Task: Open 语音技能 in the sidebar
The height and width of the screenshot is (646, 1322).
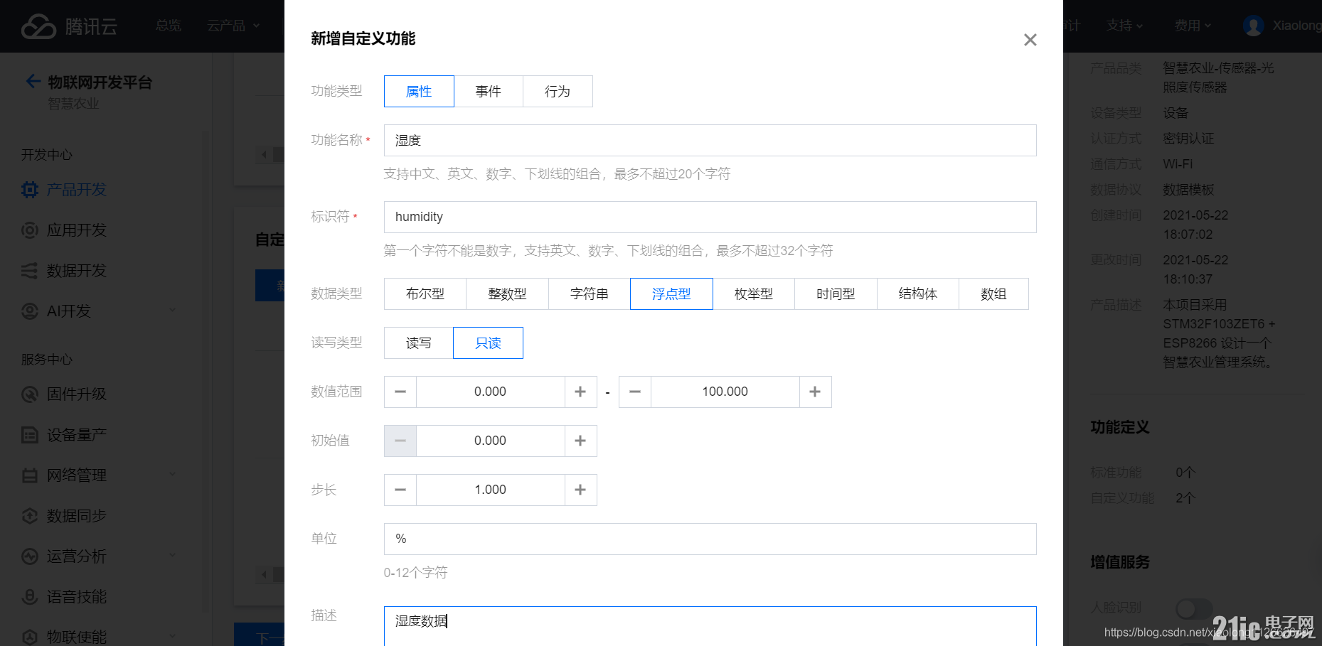Action: (x=77, y=597)
